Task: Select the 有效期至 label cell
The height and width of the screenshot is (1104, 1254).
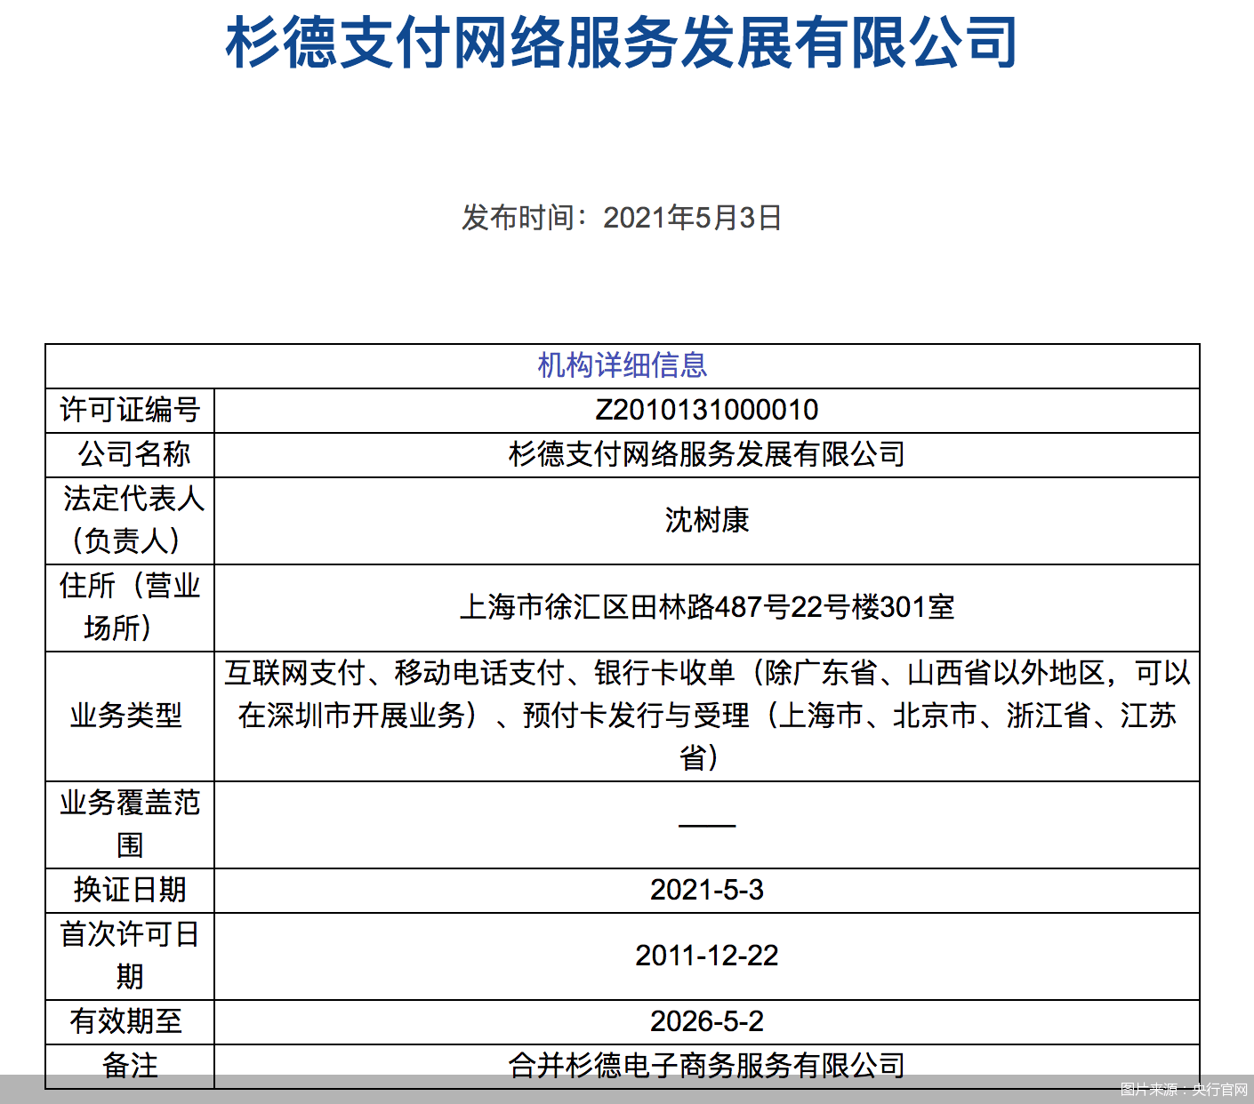Action: 130,1021
